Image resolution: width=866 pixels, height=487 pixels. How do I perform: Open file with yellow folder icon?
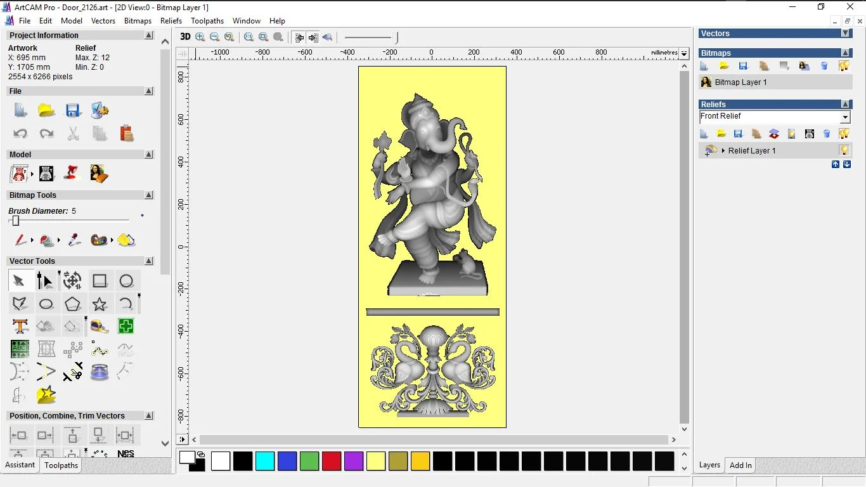pyautogui.click(x=46, y=110)
